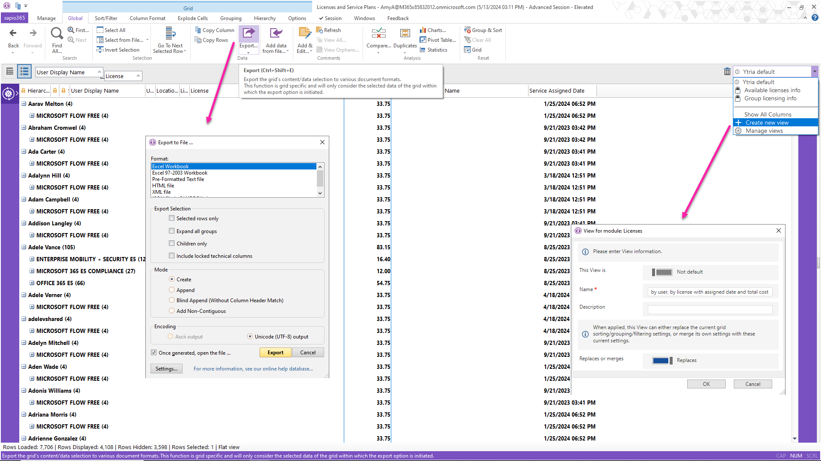This screenshot has width=821, height=461.
Task: Click the Settings... button
Action: point(166,369)
